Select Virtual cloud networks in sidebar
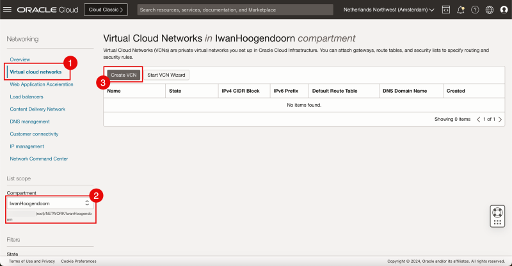 click(36, 72)
